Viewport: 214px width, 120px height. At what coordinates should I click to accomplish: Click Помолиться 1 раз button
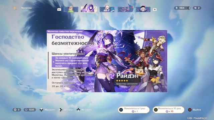pos(134,110)
